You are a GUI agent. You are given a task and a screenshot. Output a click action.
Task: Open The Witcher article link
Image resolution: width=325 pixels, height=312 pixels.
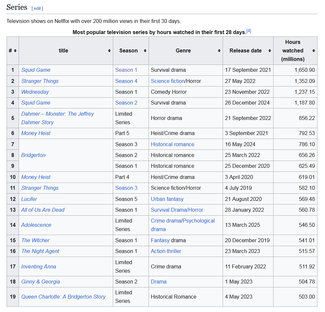coord(35,240)
